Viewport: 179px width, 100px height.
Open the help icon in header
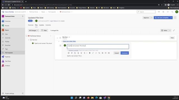(x=168, y=12)
